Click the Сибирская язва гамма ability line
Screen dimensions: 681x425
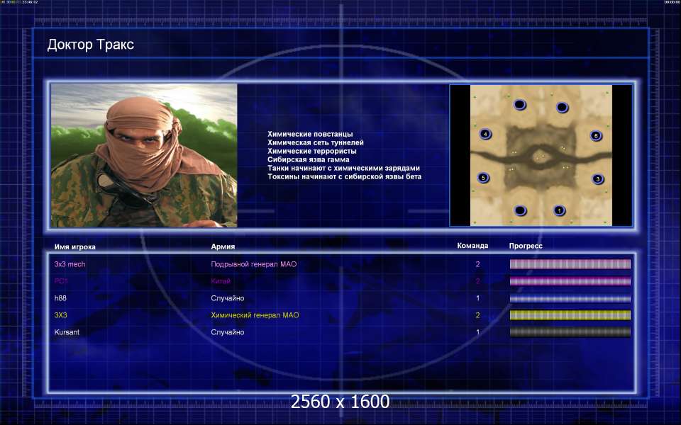point(309,159)
